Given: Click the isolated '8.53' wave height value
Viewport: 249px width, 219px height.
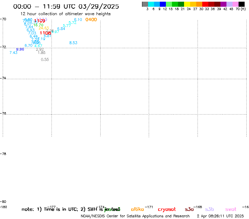Looking at the screenshot, I should click(x=73, y=43).
